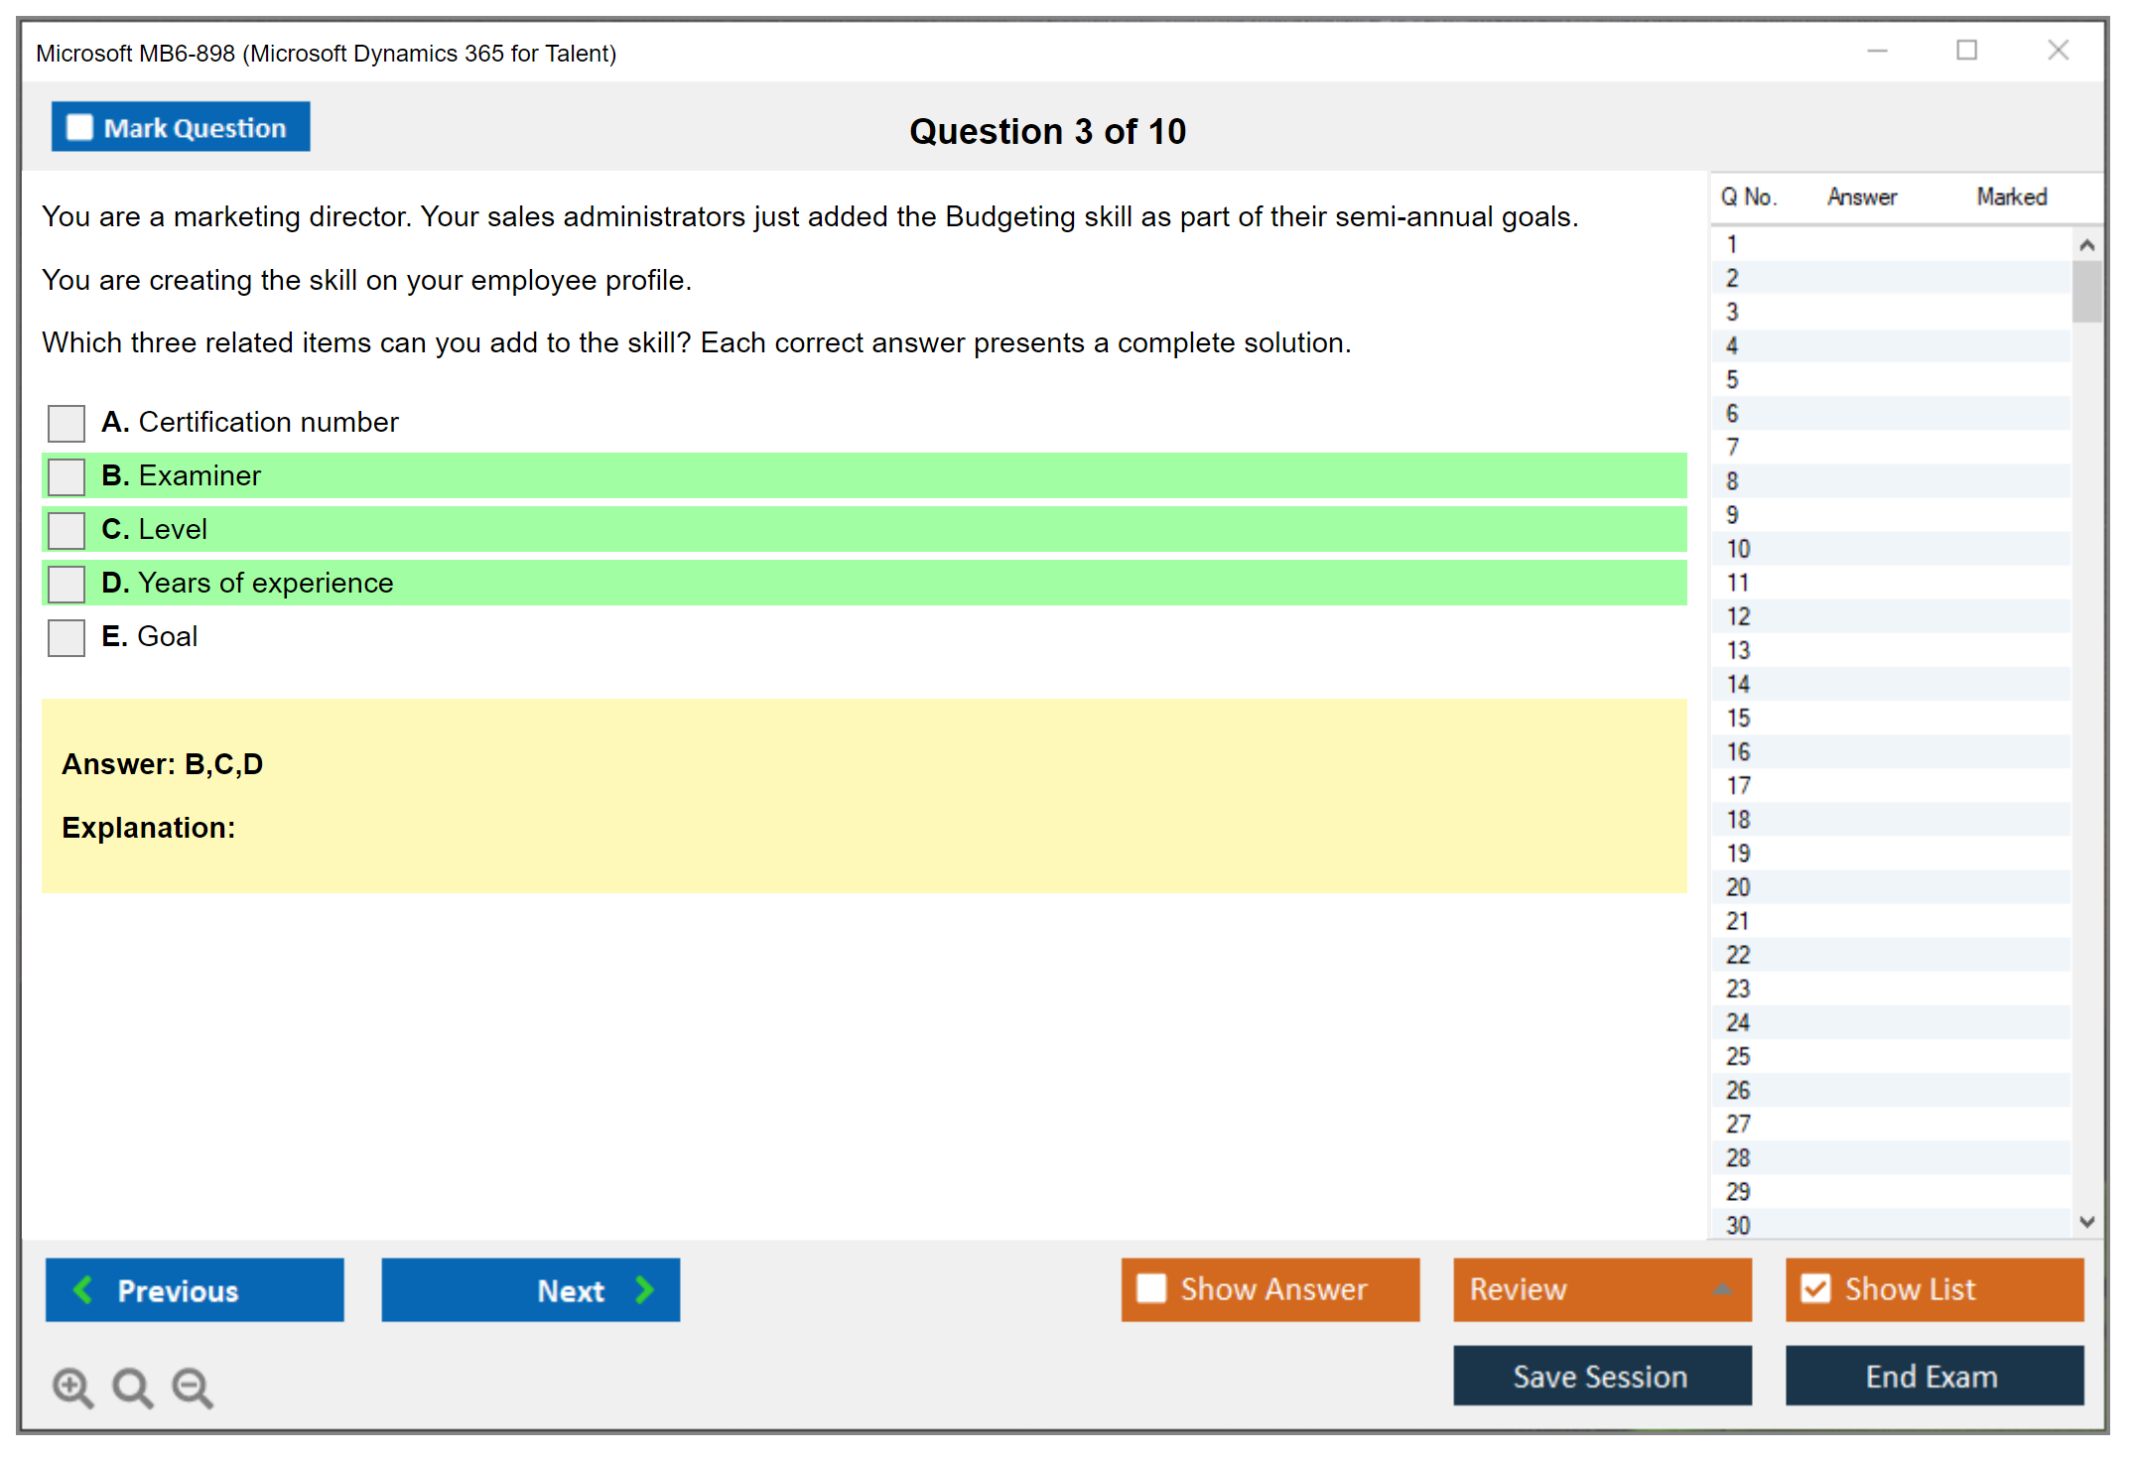Close the exam window
The width and height of the screenshot is (2134, 1459).
click(x=2058, y=51)
